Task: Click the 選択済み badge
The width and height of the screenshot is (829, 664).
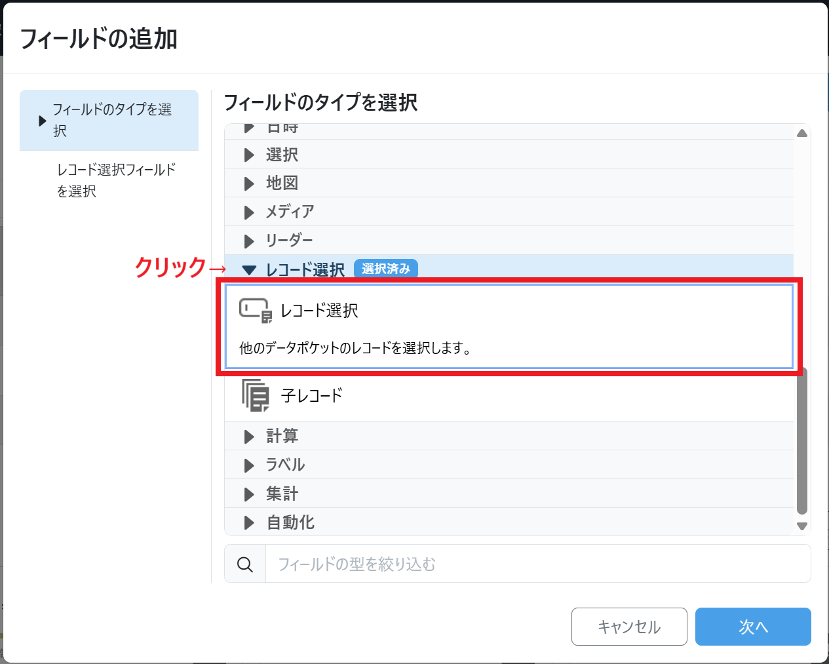Action: click(x=385, y=269)
